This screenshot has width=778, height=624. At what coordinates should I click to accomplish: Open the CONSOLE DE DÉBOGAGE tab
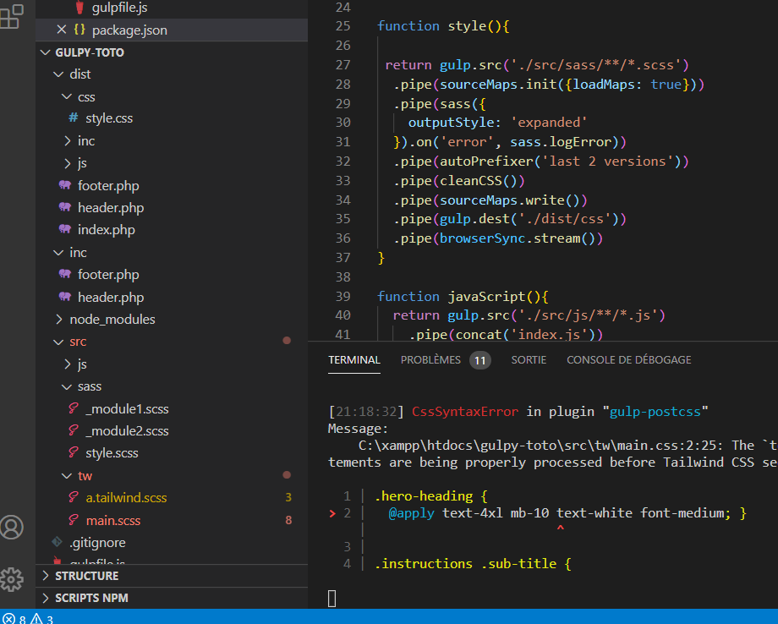[x=628, y=360]
